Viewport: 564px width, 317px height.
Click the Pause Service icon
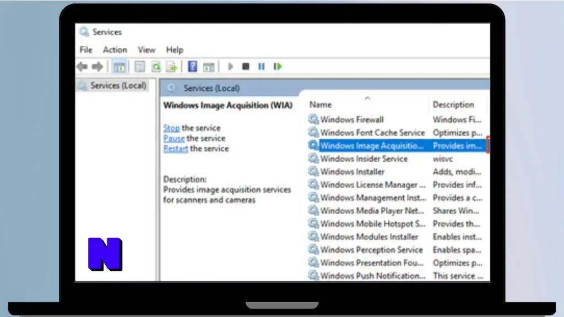click(262, 67)
